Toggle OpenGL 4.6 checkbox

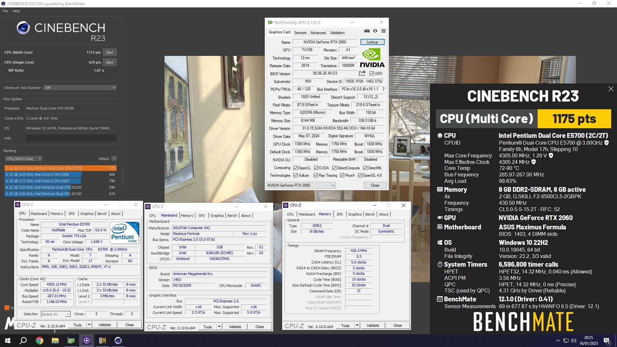[x=360, y=175]
